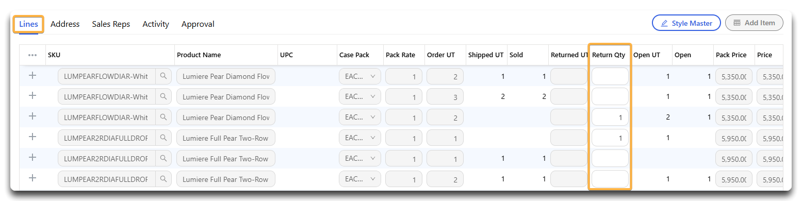
Task: Click the Style Master button
Action: click(686, 23)
